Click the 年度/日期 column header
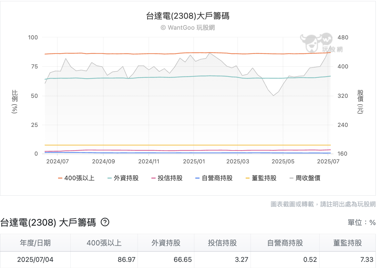The height and width of the screenshot is (268, 379). click(35, 242)
